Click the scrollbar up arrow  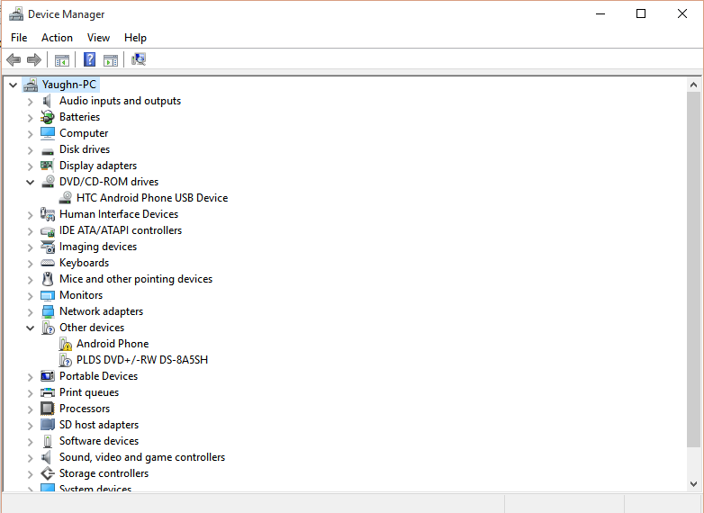pos(693,85)
